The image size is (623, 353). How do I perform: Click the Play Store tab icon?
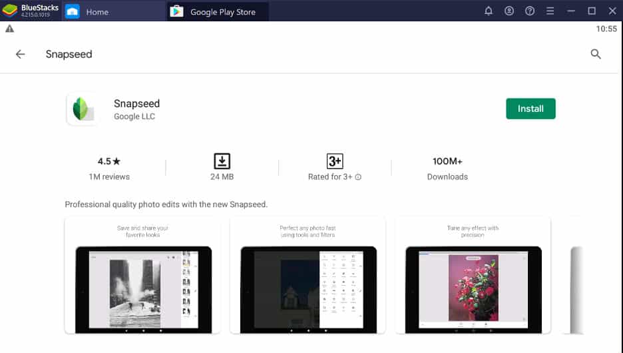point(176,11)
